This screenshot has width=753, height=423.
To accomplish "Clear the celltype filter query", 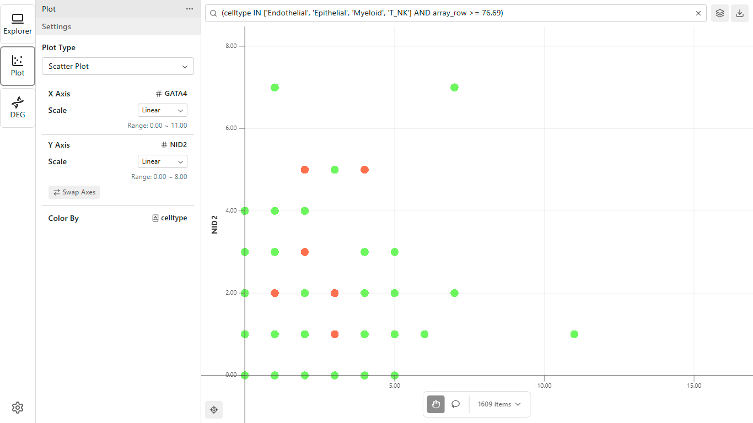I will coord(698,13).
